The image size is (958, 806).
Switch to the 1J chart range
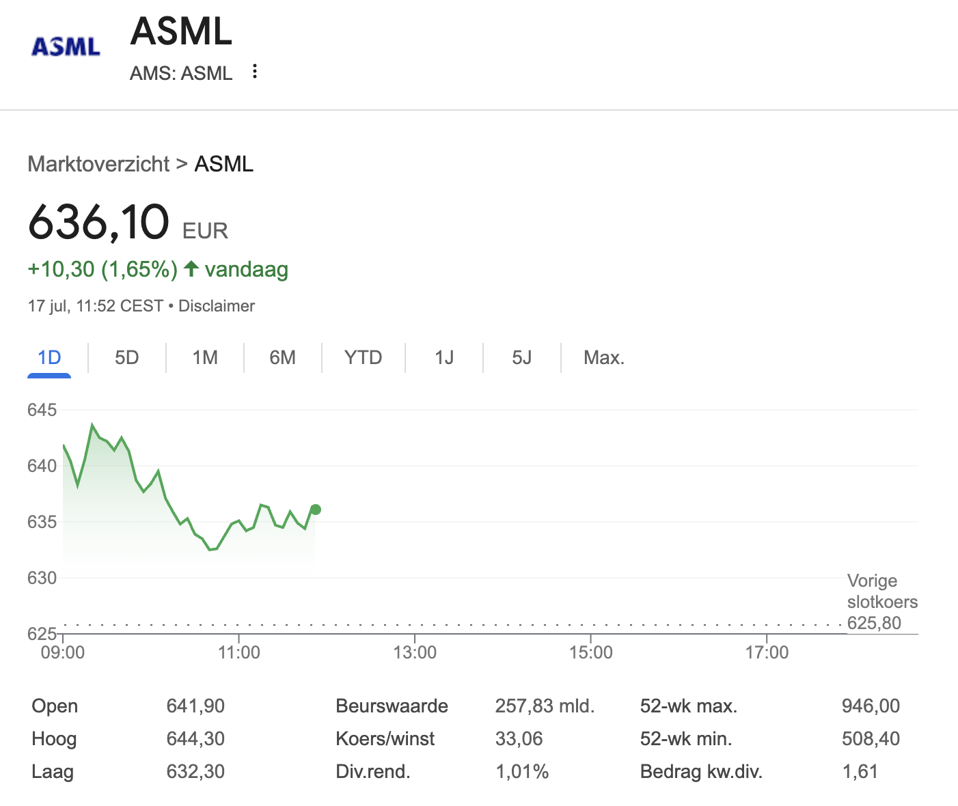click(444, 358)
